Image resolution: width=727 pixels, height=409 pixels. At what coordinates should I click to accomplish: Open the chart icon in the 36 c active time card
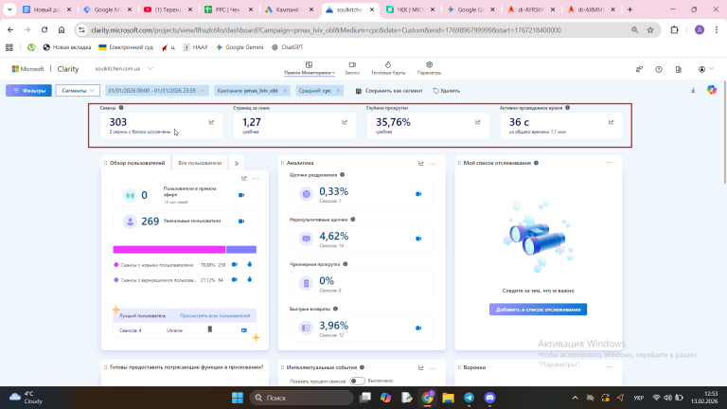pyautogui.click(x=612, y=122)
